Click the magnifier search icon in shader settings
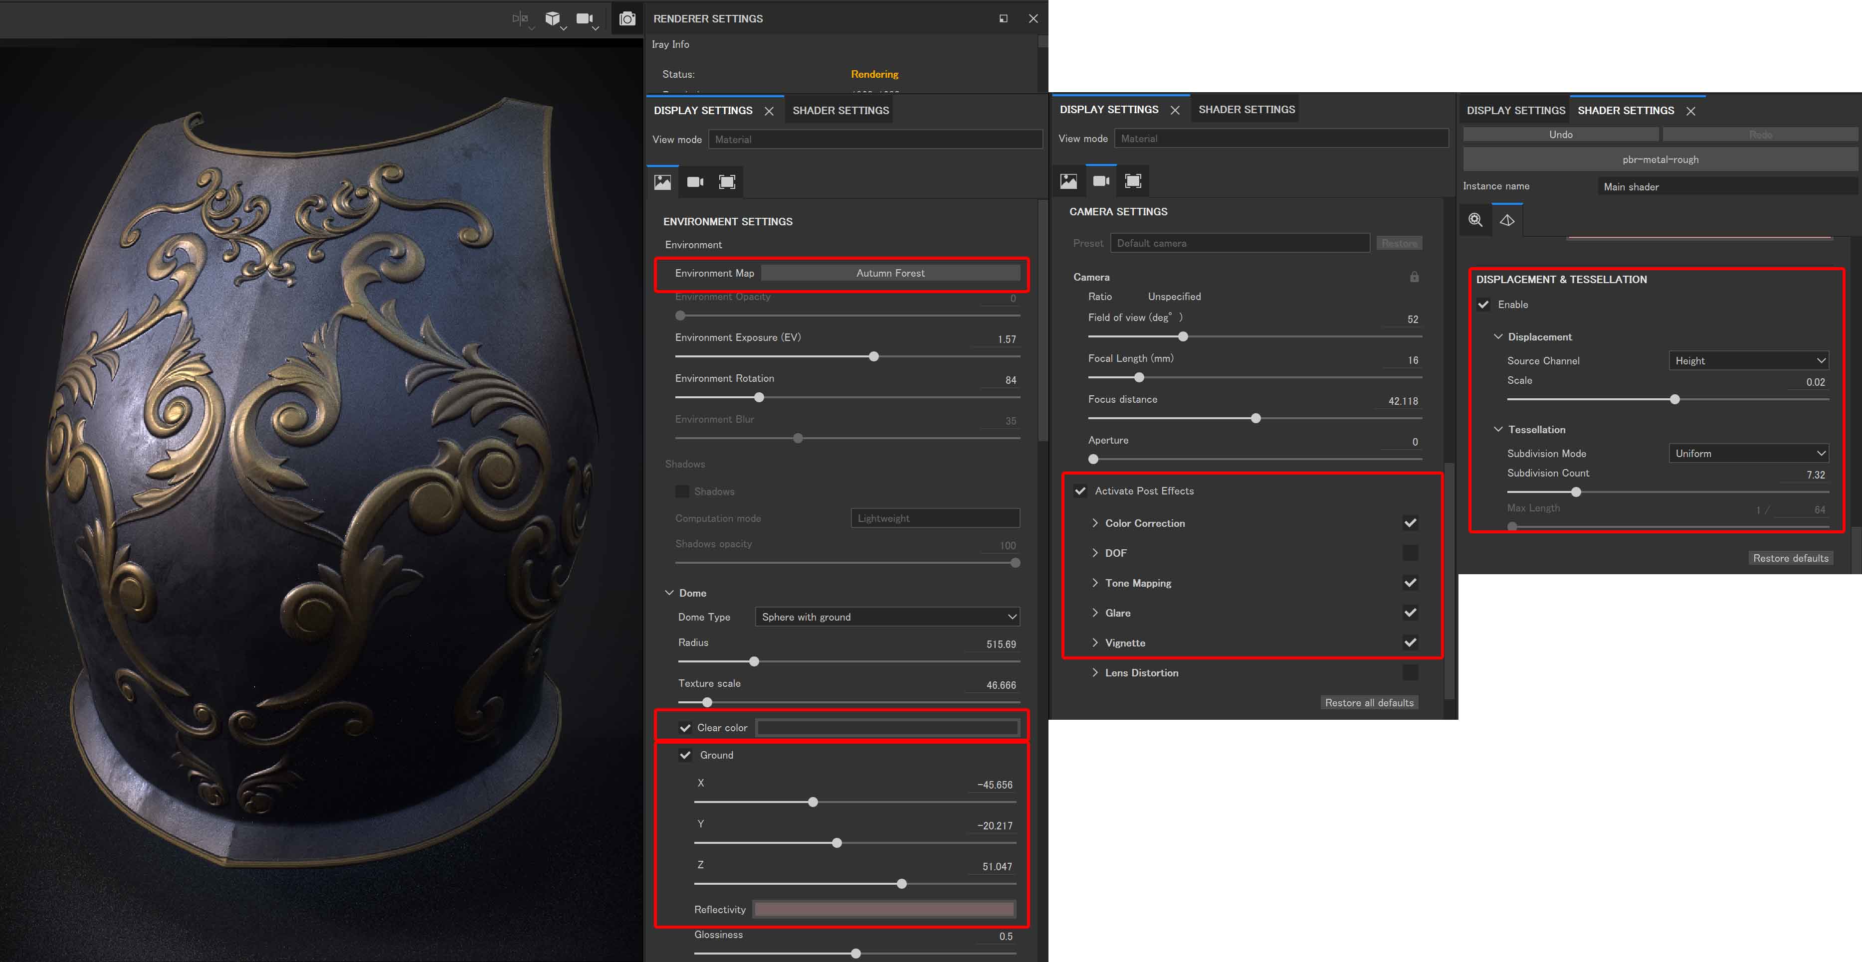 [x=1475, y=220]
